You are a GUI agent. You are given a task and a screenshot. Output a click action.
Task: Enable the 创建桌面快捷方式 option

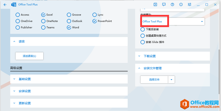(143, 36)
